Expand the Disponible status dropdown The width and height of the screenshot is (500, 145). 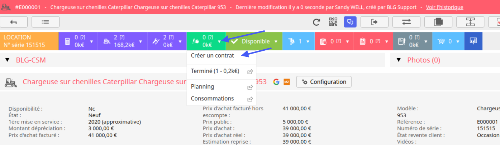coord(276,41)
